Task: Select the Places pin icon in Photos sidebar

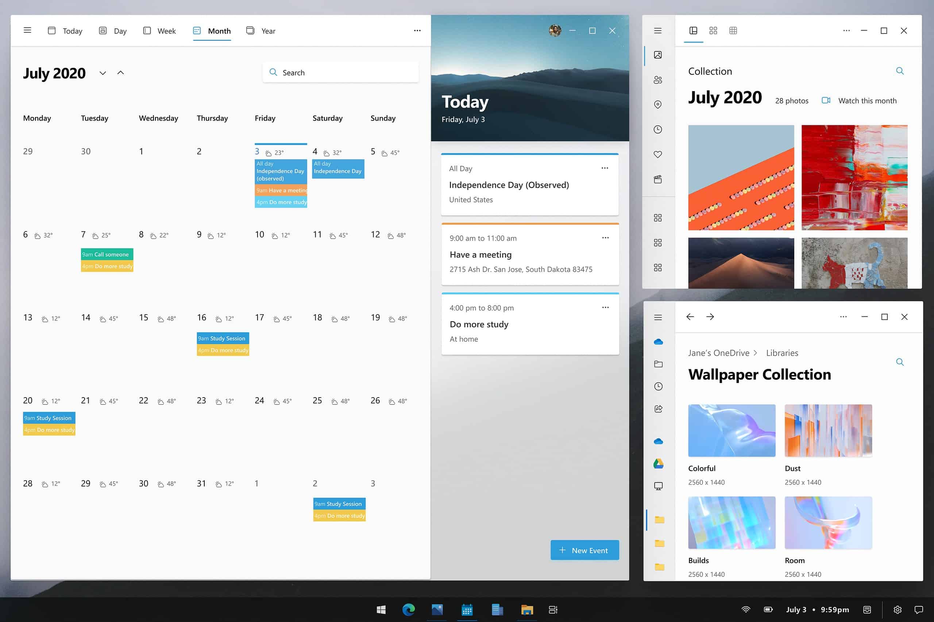Action: pyautogui.click(x=657, y=104)
